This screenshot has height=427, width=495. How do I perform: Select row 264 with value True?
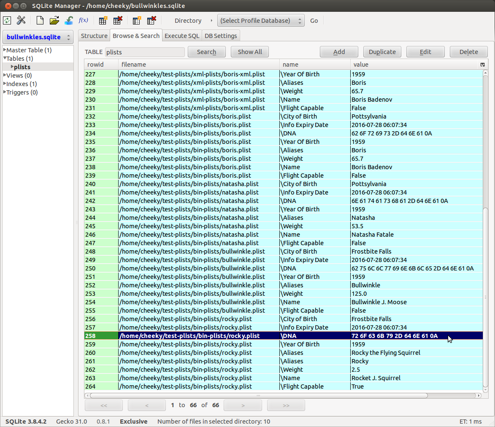pyautogui.click(x=284, y=386)
